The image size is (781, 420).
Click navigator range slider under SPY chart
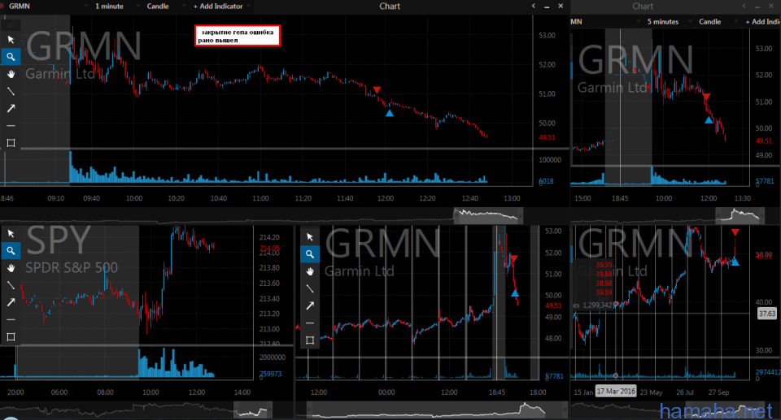click(253, 410)
